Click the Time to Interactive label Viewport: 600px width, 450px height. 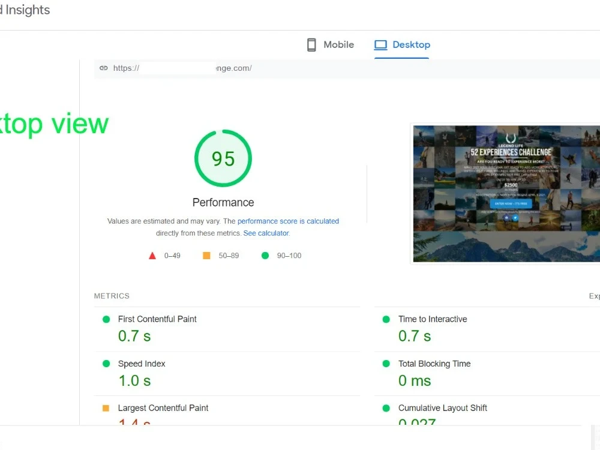[x=433, y=319]
